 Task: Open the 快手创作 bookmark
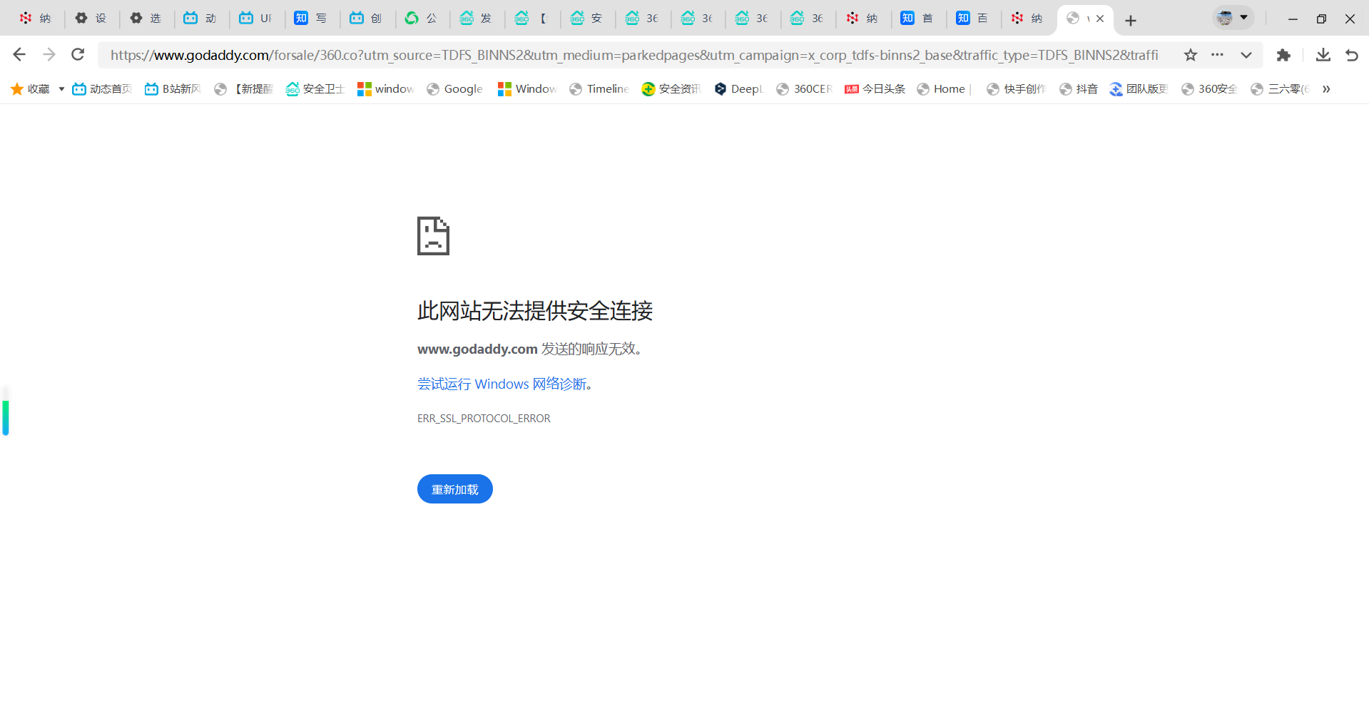pos(1016,89)
